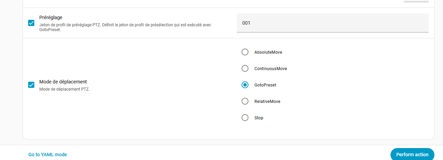
Task: Click the Stop option label text
Action: pos(259,118)
